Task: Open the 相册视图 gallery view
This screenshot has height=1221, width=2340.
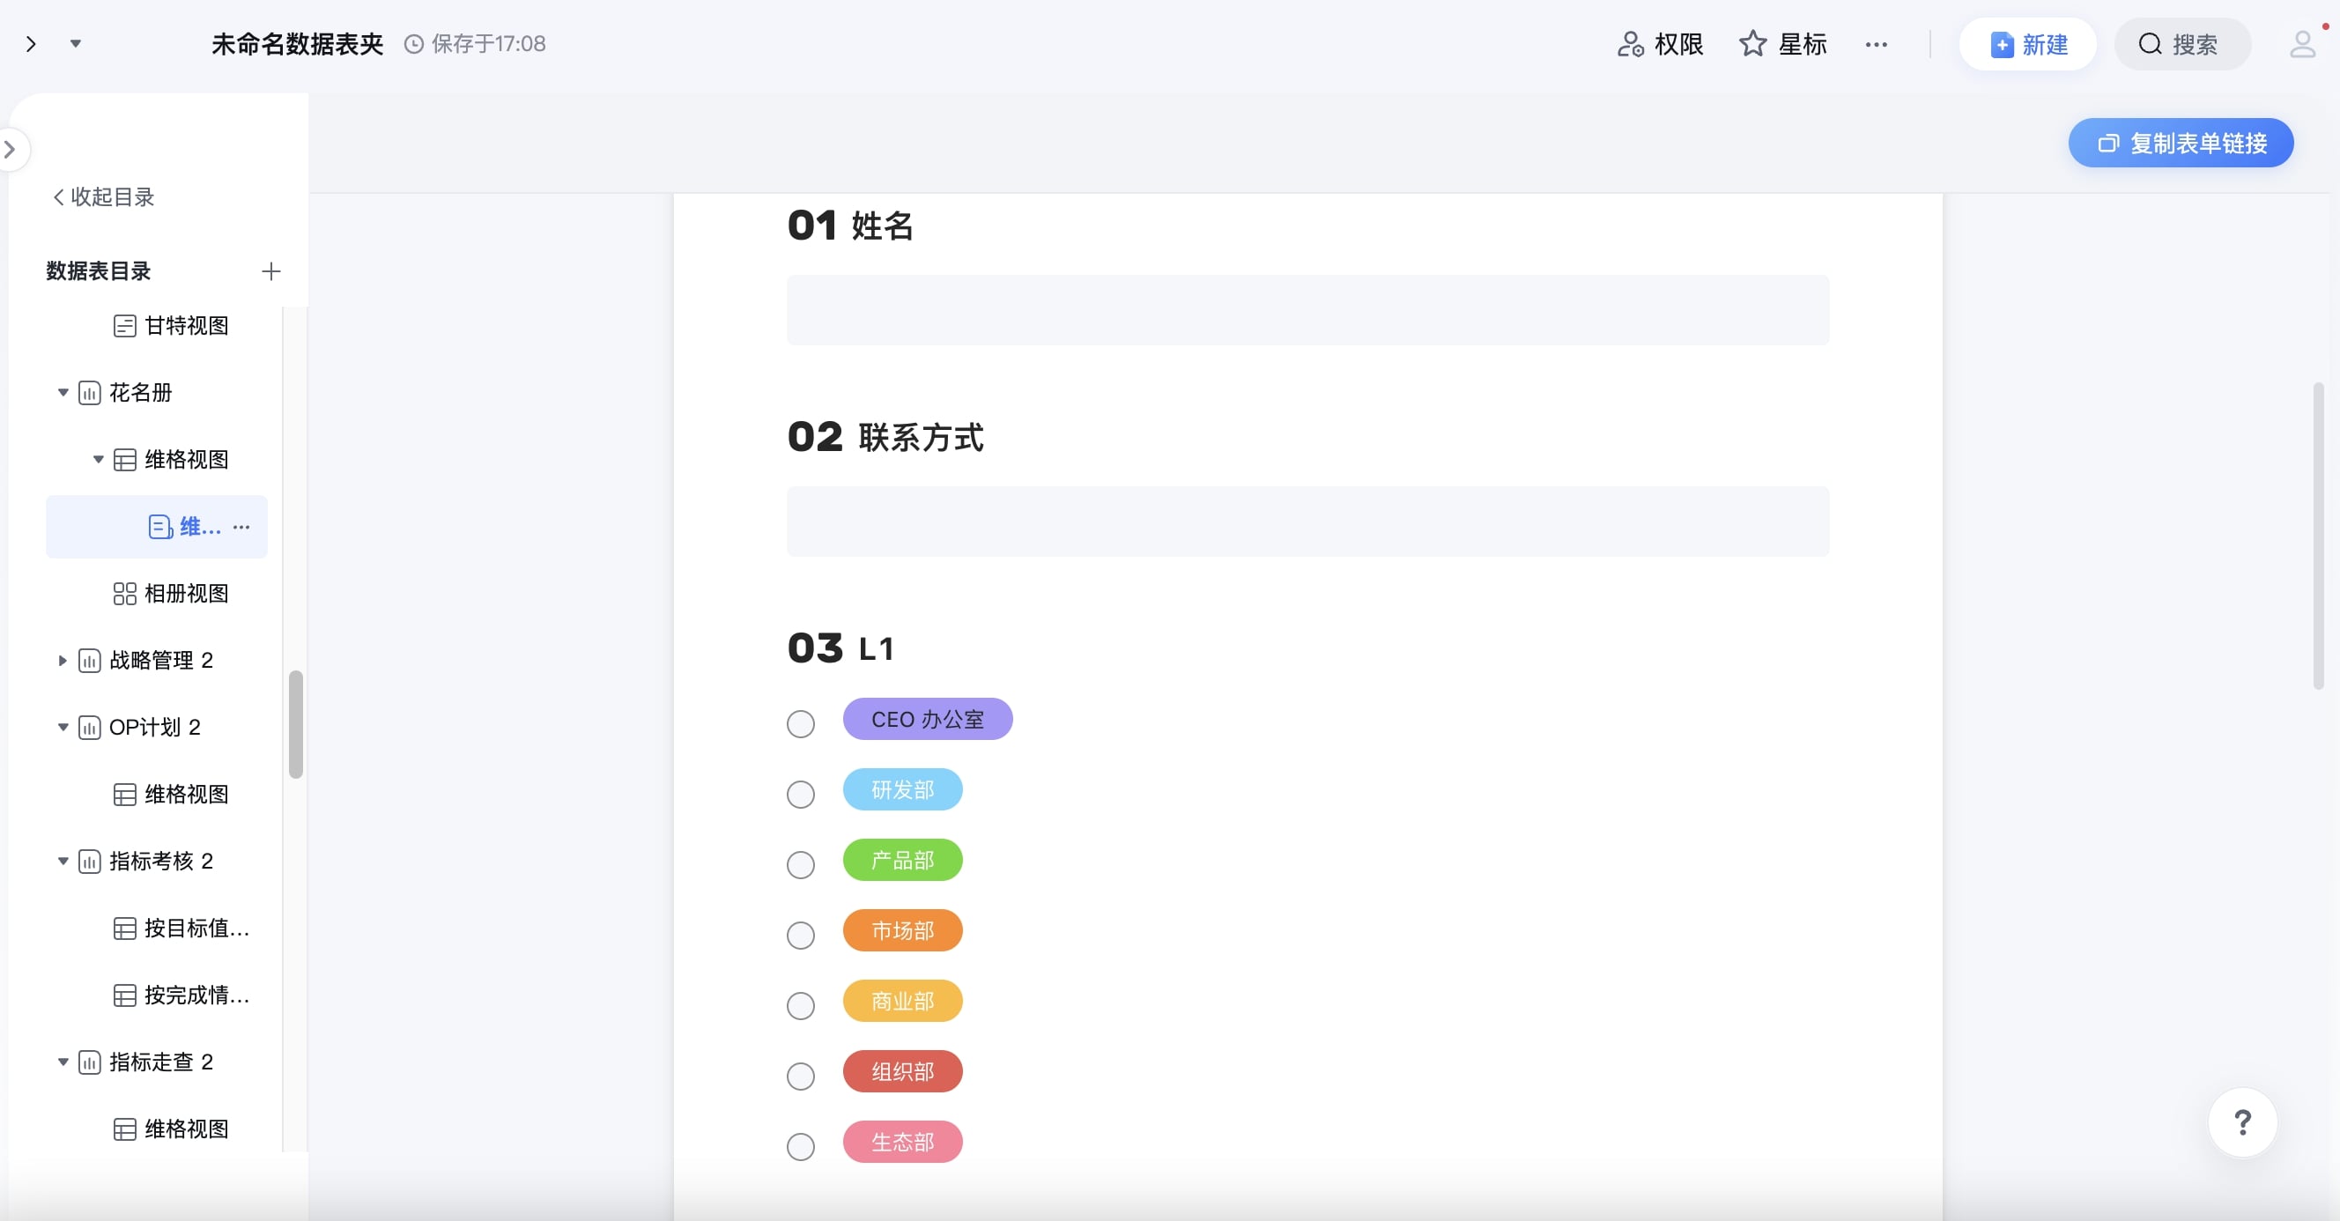Action: (x=185, y=593)
